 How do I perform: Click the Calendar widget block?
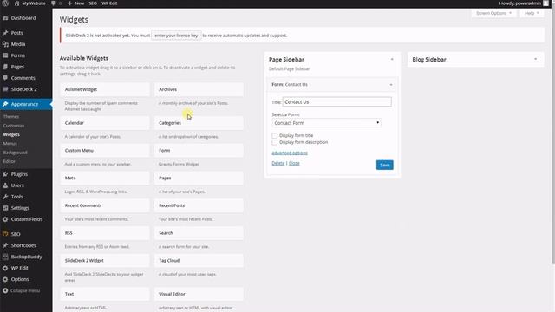(105, 123)
